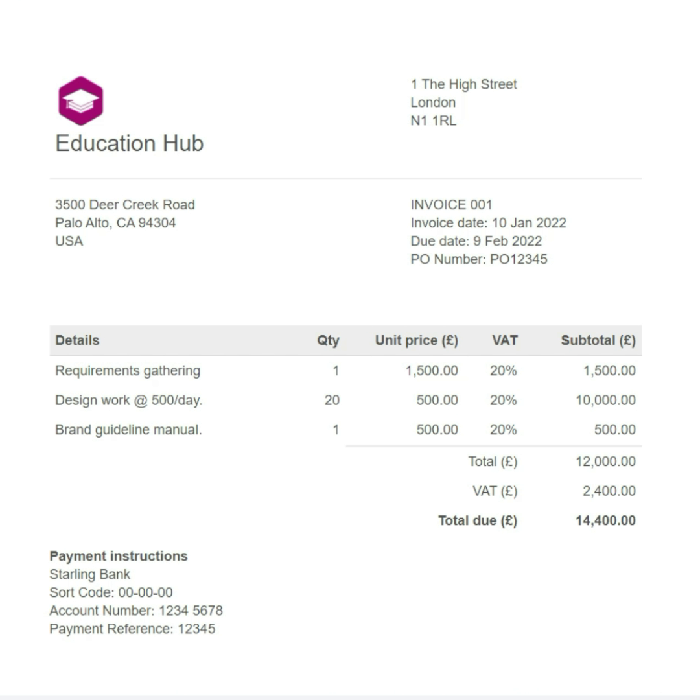Click the Education Hub company name
This screenshot has width=700, height=700.
click(x=130, y=143)
